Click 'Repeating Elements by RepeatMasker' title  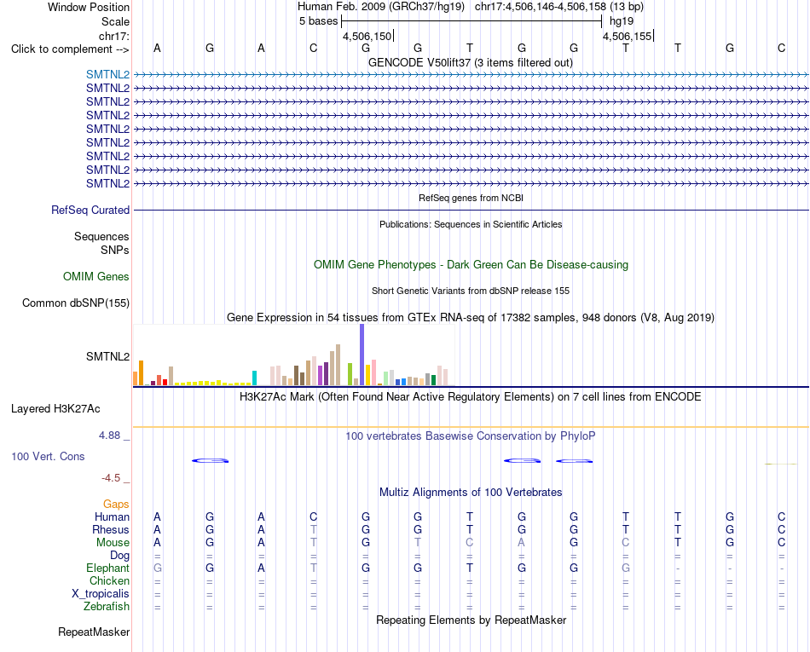(471, 620)
